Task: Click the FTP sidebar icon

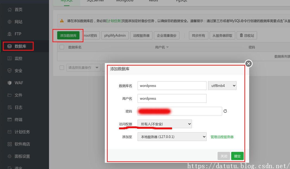Action: pyautogui.click(x=10, y=34)
